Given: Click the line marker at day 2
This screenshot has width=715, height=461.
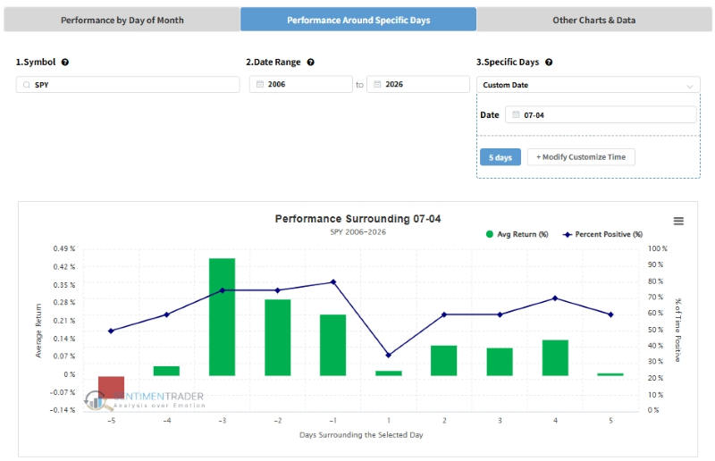Looking at the screenshot, I should pos(444,314).
